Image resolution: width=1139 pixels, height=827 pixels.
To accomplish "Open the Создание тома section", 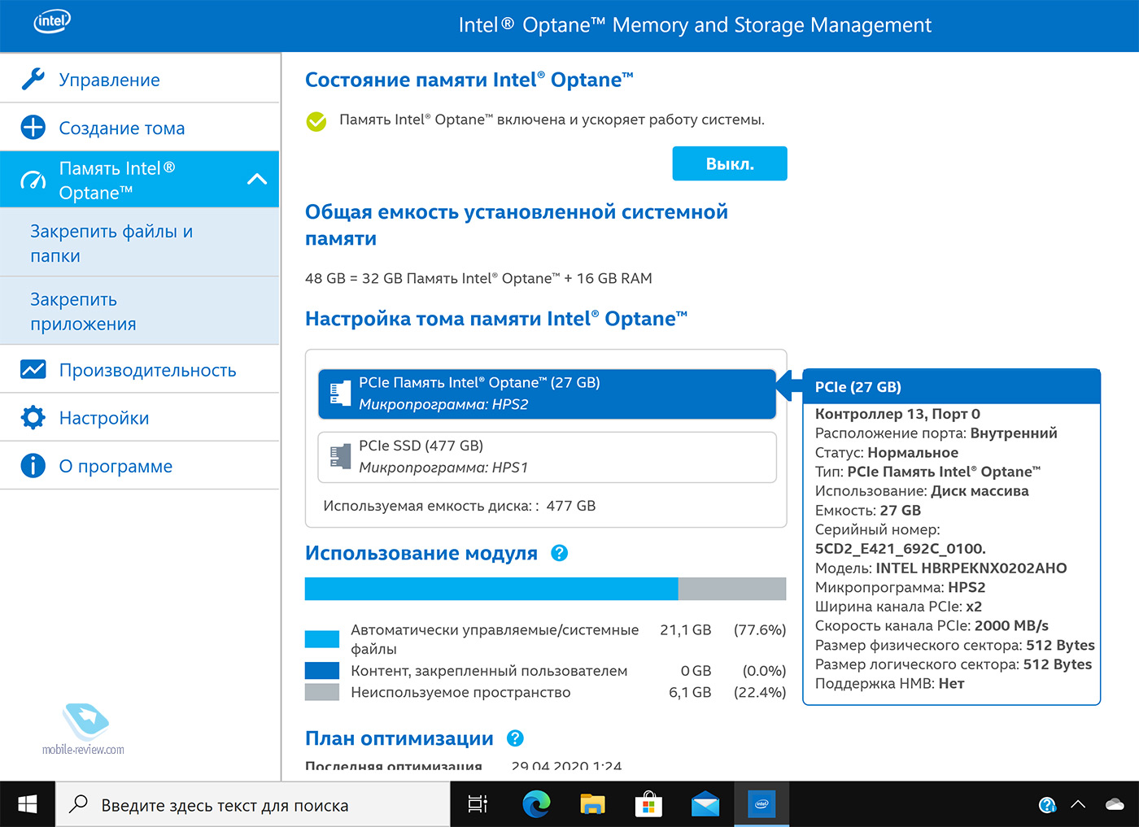I will (140, 127).
